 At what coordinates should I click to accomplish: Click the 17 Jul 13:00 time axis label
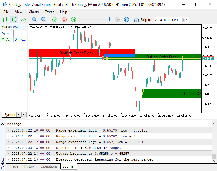pyautogui.click(x=147, y=116)
